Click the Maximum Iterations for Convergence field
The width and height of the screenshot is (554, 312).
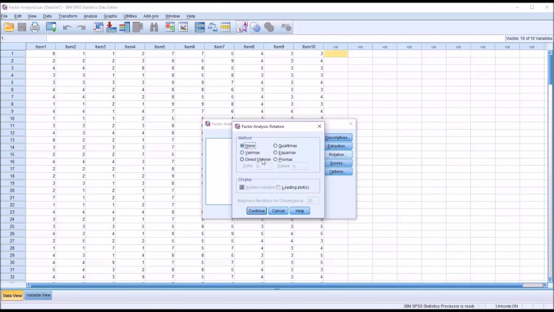click(x=312, y=201)
